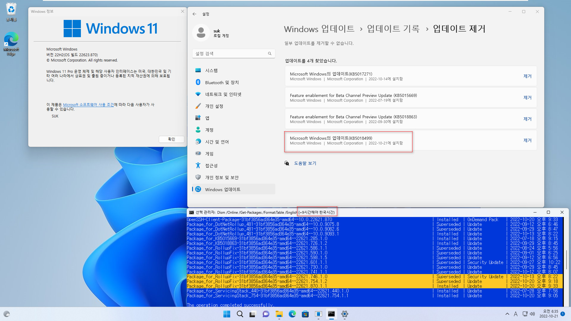Image resolution: width=571 pixels, height=321 pixels.
Task: Remove update KB5018863
Action: [527, 119]
